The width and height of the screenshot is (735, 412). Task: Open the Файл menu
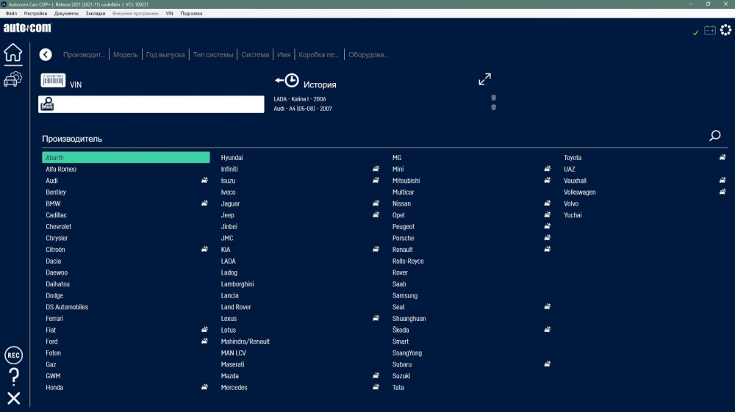[x=11, y=13]
